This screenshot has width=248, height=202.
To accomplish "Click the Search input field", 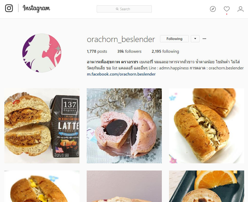I will coord(124,9).
